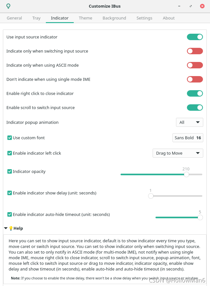Uncheck the Use custom font checkbox
Viewport: 210px width, 286px height.
coord(10,138)
